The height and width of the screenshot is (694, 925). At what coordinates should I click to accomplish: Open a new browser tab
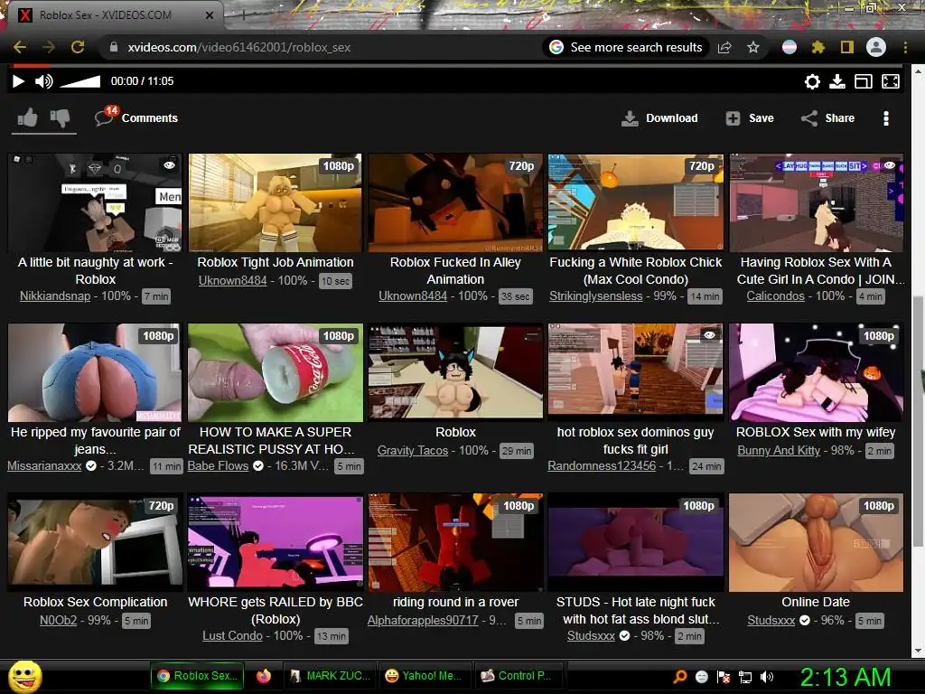[x=243, y=15]
